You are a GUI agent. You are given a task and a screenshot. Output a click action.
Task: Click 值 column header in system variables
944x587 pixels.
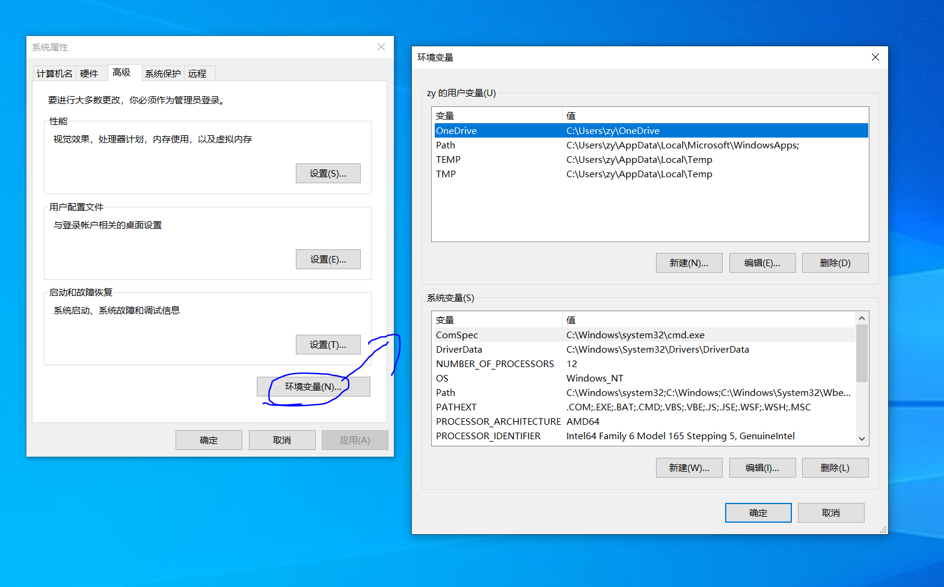pyautogui.click(x=709, y=320)
